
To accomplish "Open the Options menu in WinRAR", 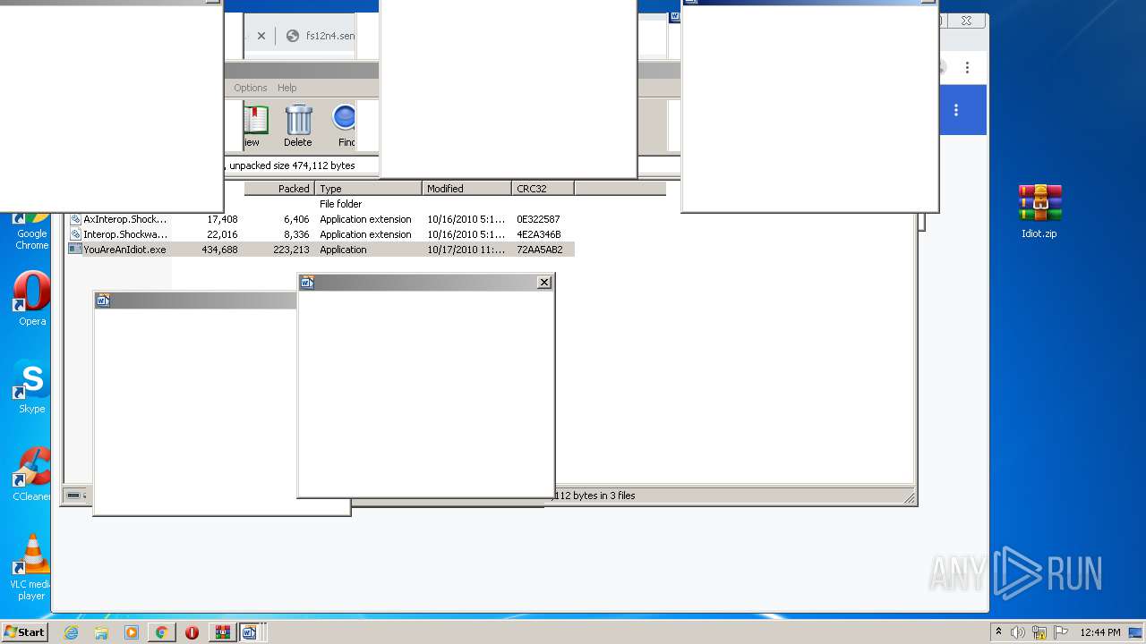I will [x=251, y=88].
